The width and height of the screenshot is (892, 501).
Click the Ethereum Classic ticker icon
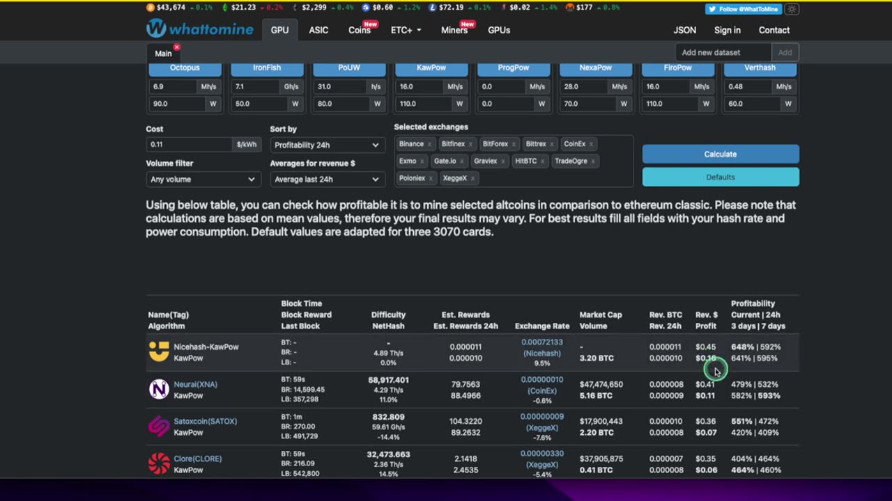[225, 8]
